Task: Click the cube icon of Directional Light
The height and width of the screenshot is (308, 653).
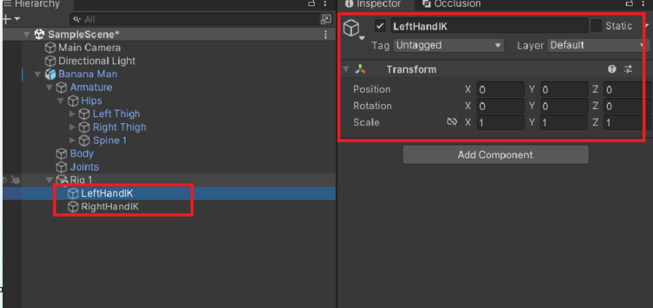Action: point(50,61)
